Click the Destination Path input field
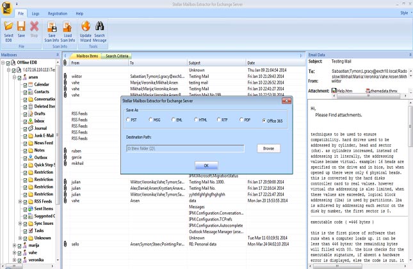The width and height of the screenshot is (413, 269). (x=185, y=149)
